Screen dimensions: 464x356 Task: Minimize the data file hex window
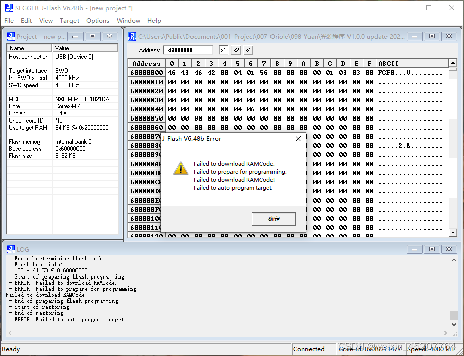point(414,36)
